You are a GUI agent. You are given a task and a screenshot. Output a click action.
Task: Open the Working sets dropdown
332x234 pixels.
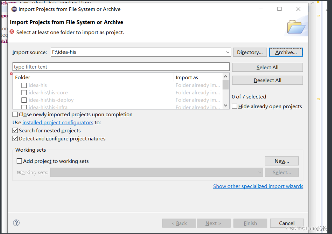coord(259,172)
